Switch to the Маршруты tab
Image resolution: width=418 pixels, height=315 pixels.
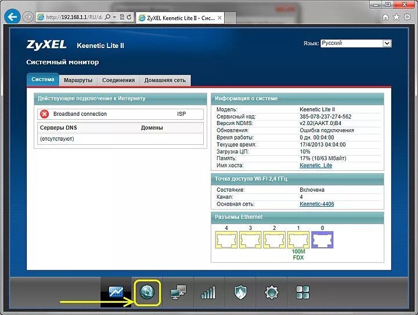pos(78,80)
